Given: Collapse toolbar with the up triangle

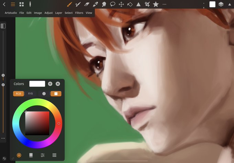Looking at the screenshot, I should 230,4.
